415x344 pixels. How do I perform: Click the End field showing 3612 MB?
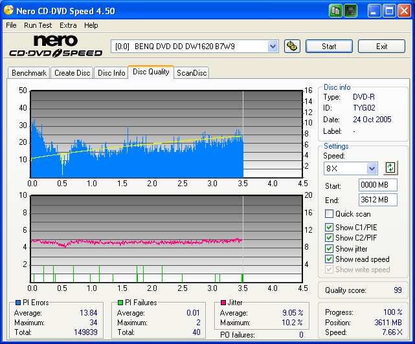pyautogui.click(x=378, y=200)
